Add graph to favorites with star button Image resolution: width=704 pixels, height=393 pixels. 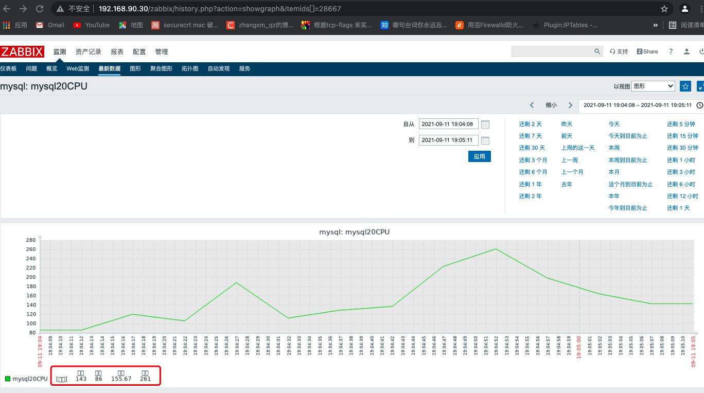[x=685, y=86]
